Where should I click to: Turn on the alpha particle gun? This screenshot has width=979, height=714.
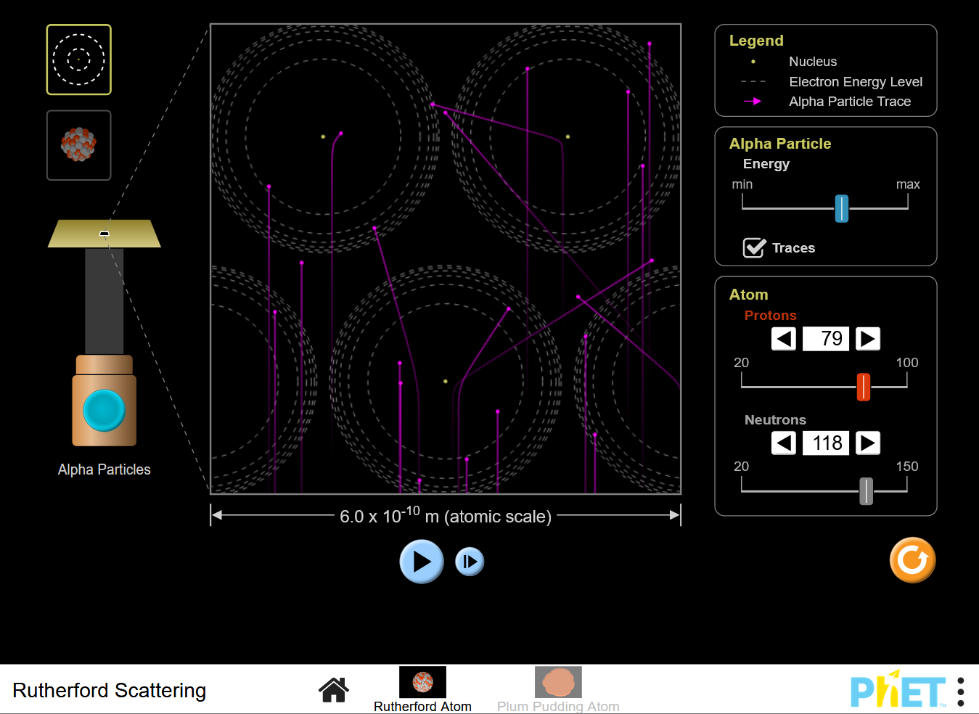pyautogui.click(x=105, y=410)
